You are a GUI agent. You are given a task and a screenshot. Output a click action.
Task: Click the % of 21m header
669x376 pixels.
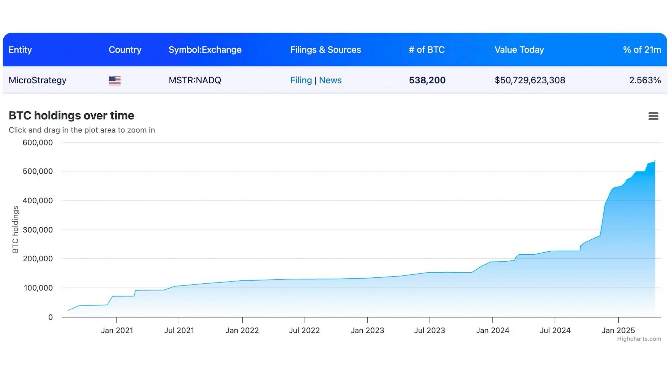click(x=642, y=50)
